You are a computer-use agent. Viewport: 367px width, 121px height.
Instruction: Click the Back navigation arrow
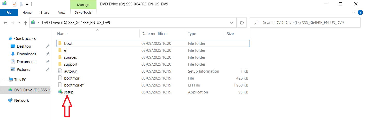[5, 23]
